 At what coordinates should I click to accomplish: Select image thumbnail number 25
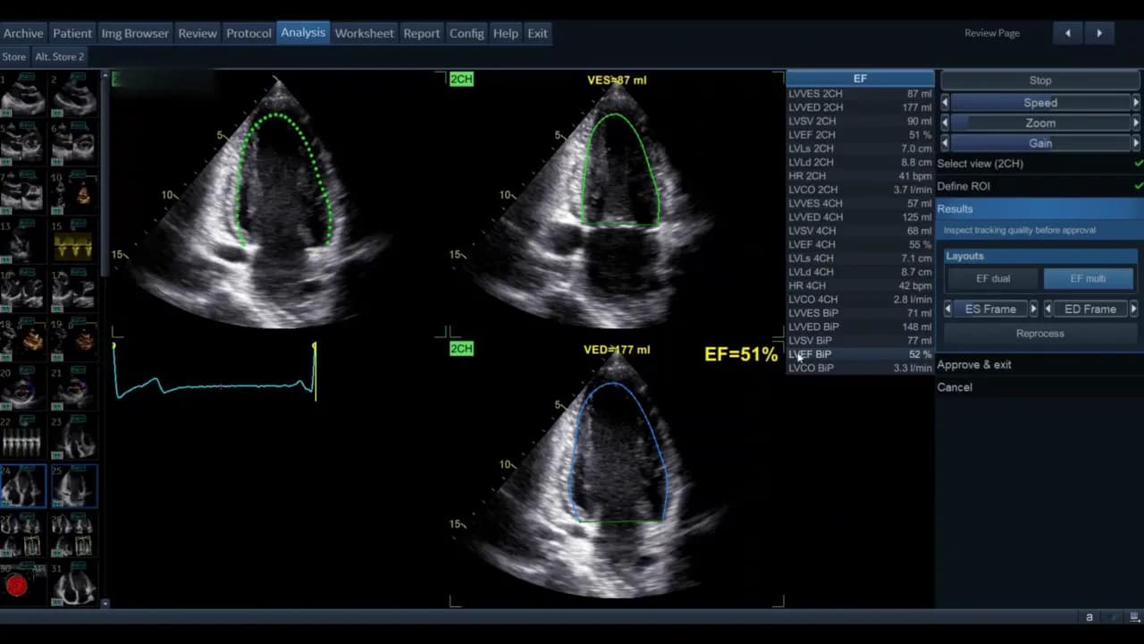click(x=74, y=486)
